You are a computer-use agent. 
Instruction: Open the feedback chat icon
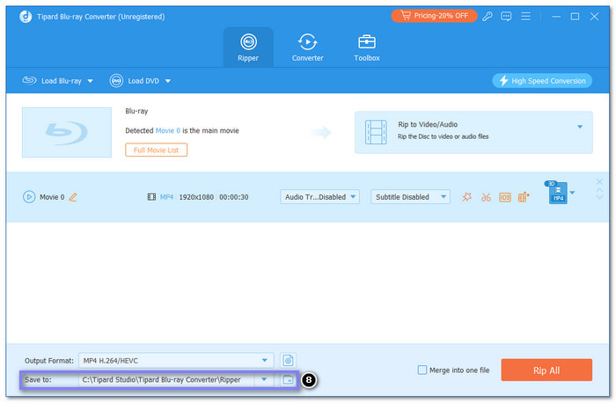click(x=506, y=16)
